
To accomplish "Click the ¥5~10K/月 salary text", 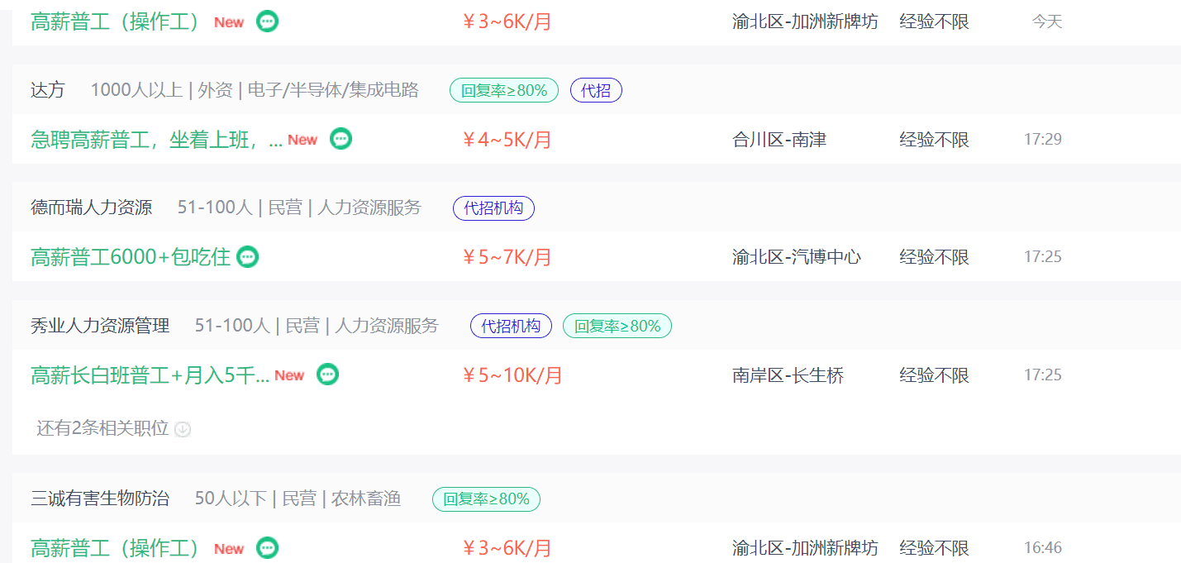I will [512, 375].
